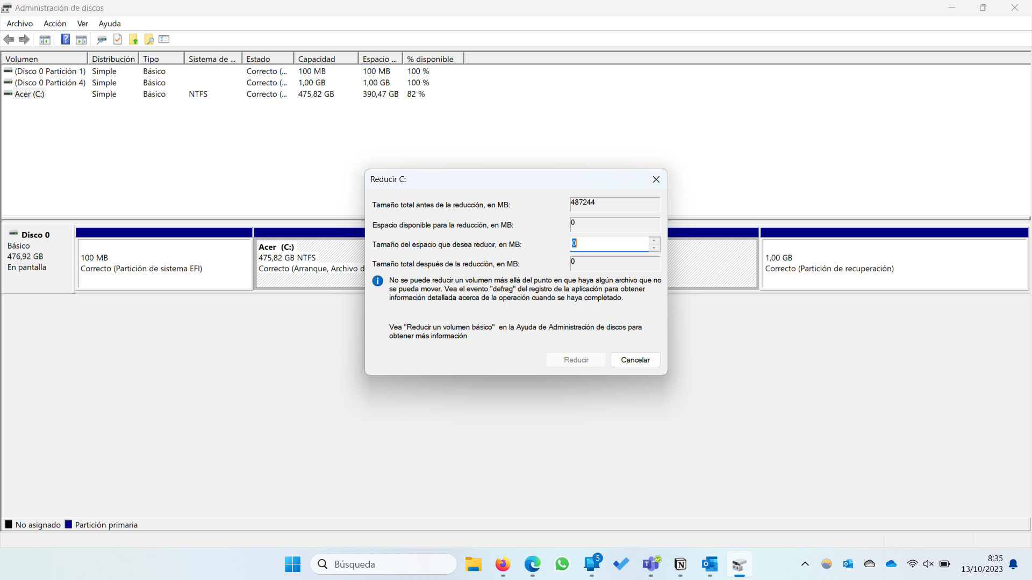1032x580 pixels.
Task: Click the Back arrow toolbar icon
Action: (9, 39)
